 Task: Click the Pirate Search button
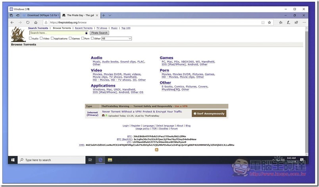coord(99,33)
